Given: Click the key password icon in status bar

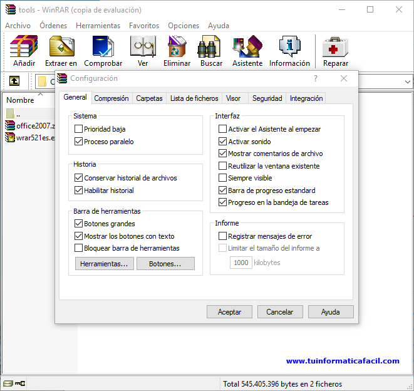Looking at the screenshot, I should click(20, 383).
